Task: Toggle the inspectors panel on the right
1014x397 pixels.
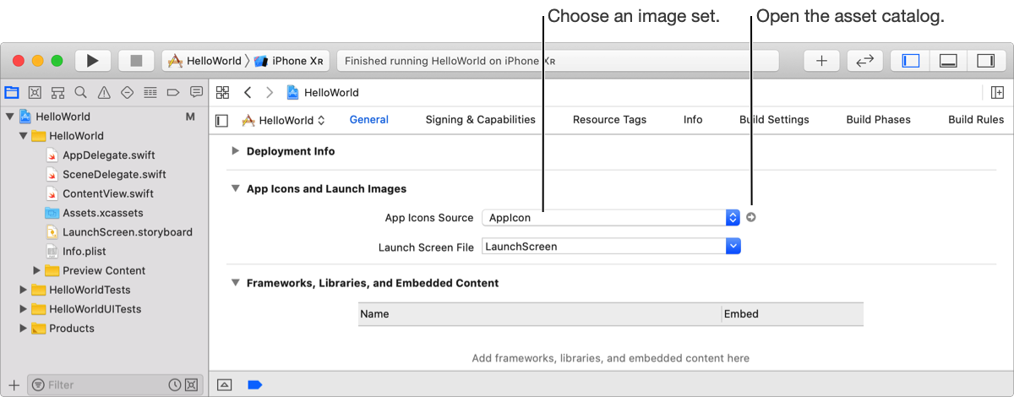Action: pos(985,61)
